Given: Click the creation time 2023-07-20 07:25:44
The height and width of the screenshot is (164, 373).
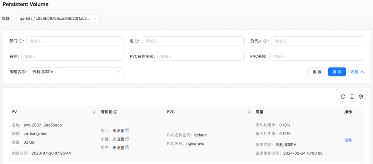Looking at the screenshot, I should tap(51, 153).
